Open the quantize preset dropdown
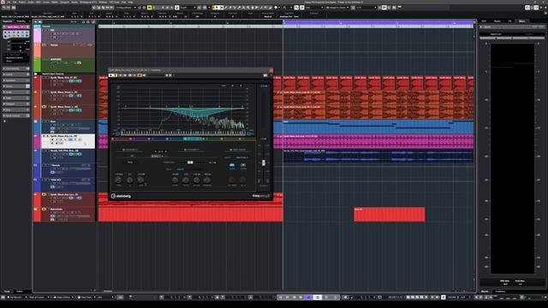Screen dimensions: 548x308 tap(366, 8)
